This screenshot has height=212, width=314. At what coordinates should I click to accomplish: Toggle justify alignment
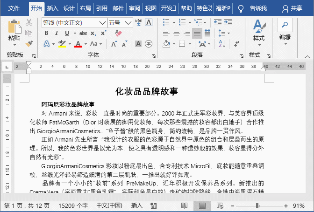197,33
